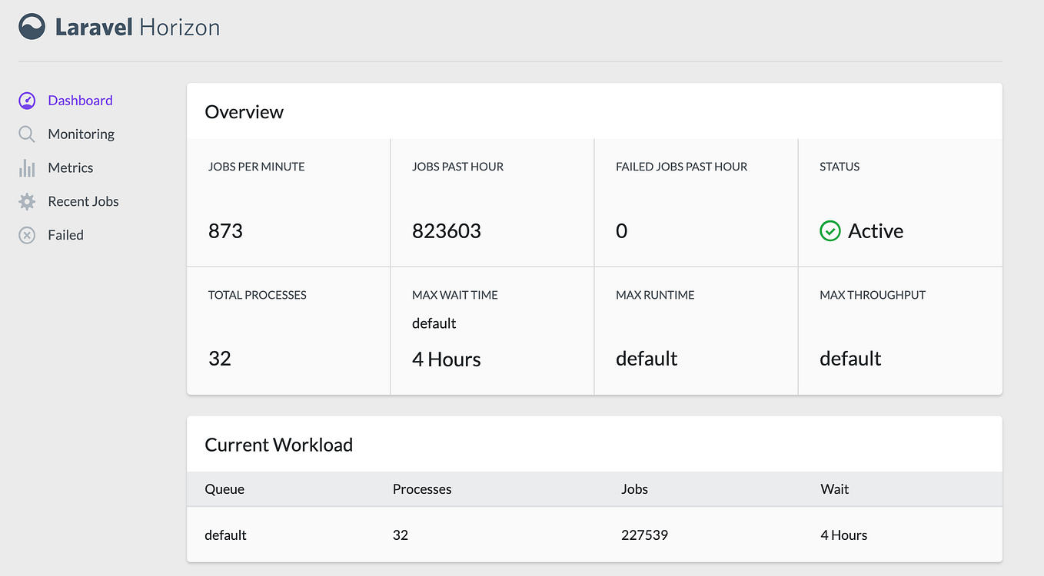Select the default queue row
Screen dimensions: 1044x576
tap(225, 535)
